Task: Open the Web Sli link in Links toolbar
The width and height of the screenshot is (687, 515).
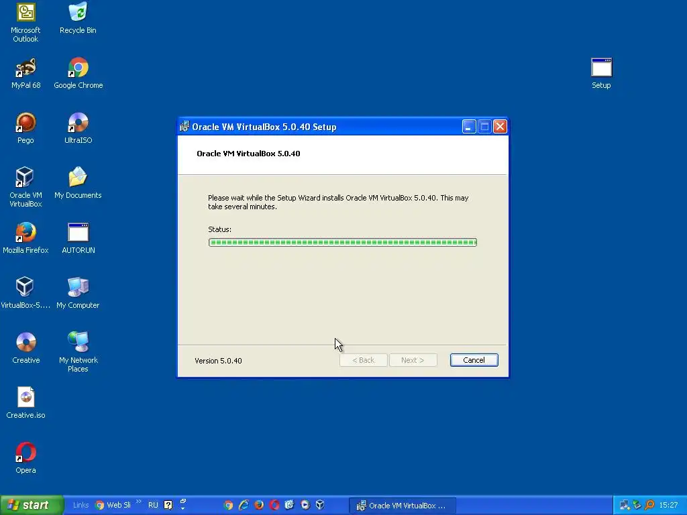Action: tap(113, 505)
